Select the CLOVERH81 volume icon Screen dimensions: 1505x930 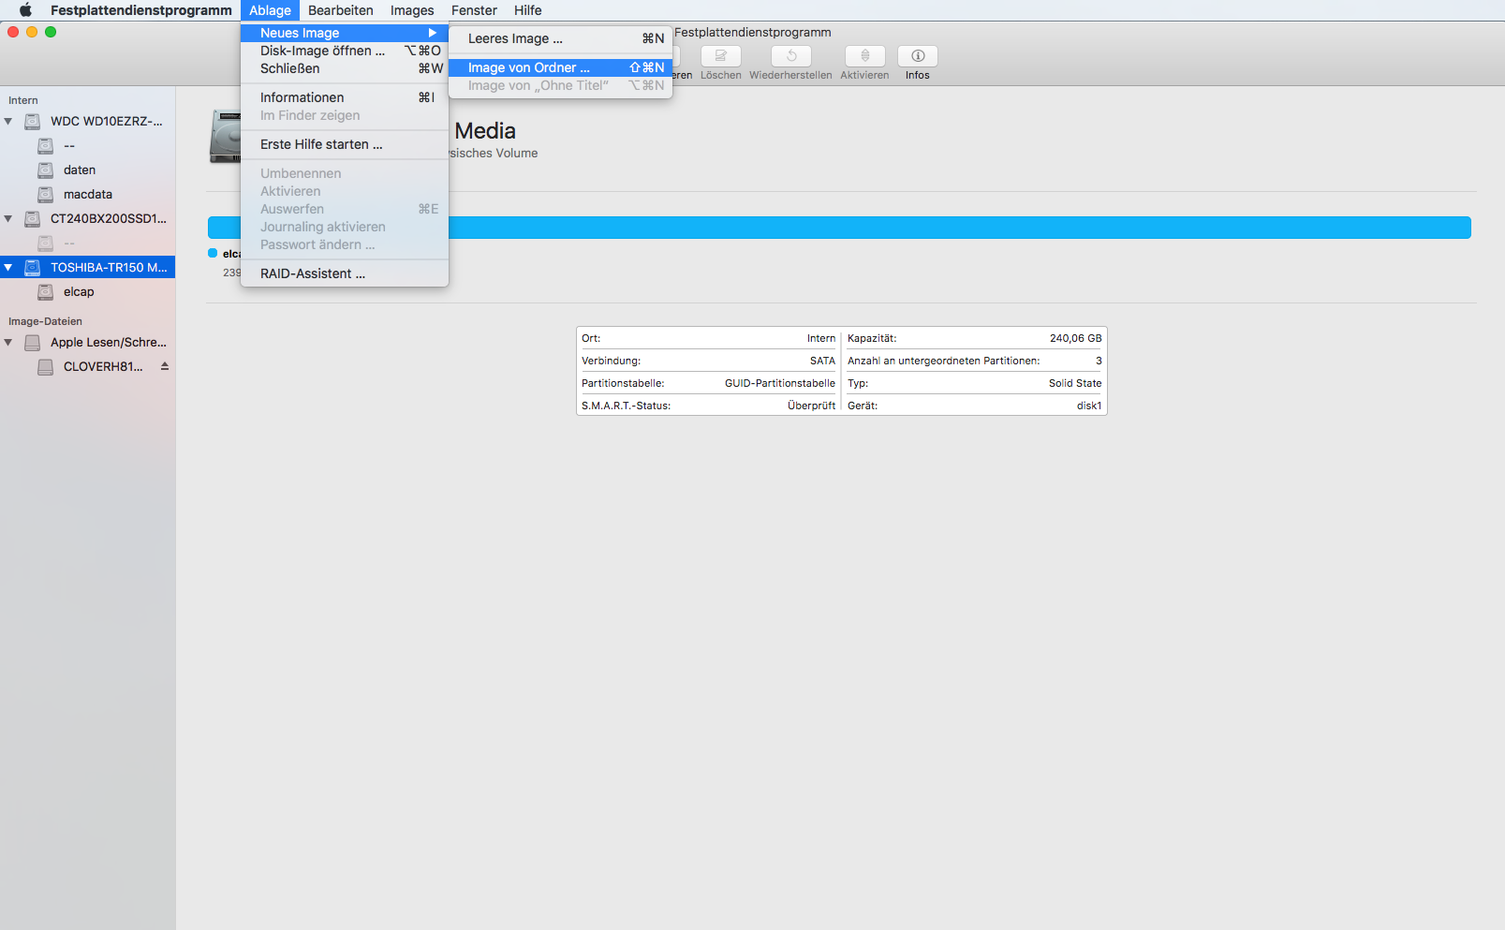(46, 366)
